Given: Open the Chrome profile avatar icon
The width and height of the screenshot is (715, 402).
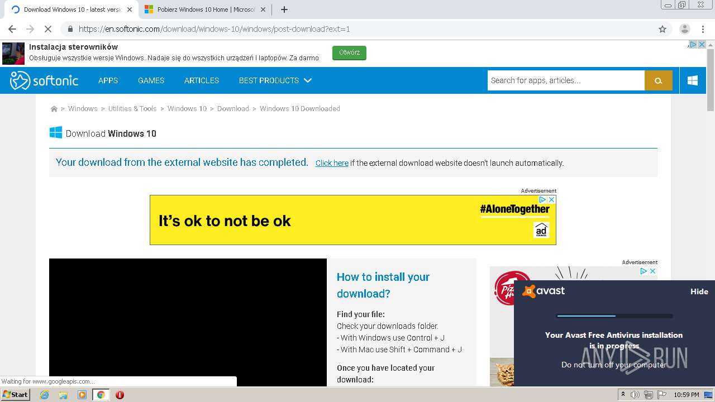Looking at the screenshot, I should point(684,29).
